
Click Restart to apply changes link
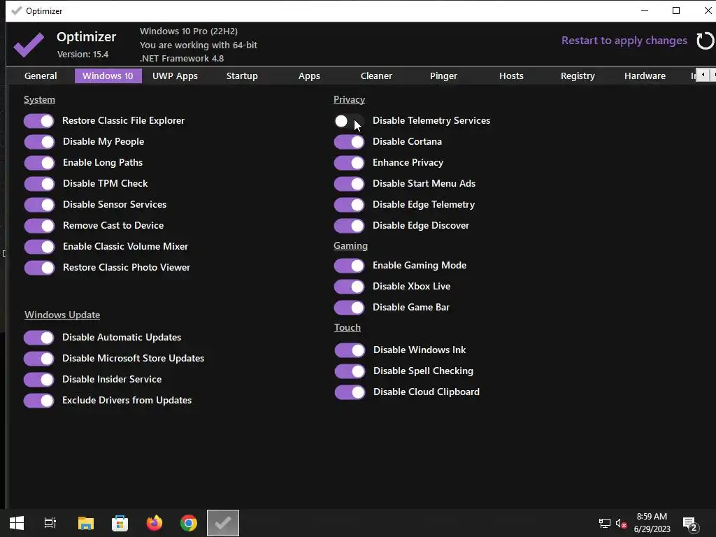pyautogui.click(x=624, y=41)
